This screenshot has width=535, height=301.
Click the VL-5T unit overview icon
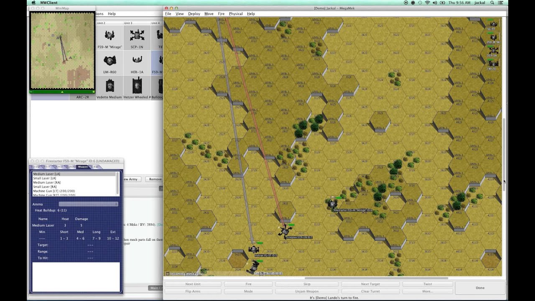coord(494,24)
